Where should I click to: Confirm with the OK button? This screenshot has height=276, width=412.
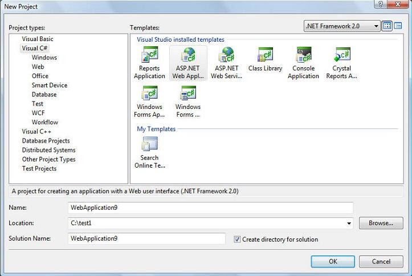tap(333, 262)
